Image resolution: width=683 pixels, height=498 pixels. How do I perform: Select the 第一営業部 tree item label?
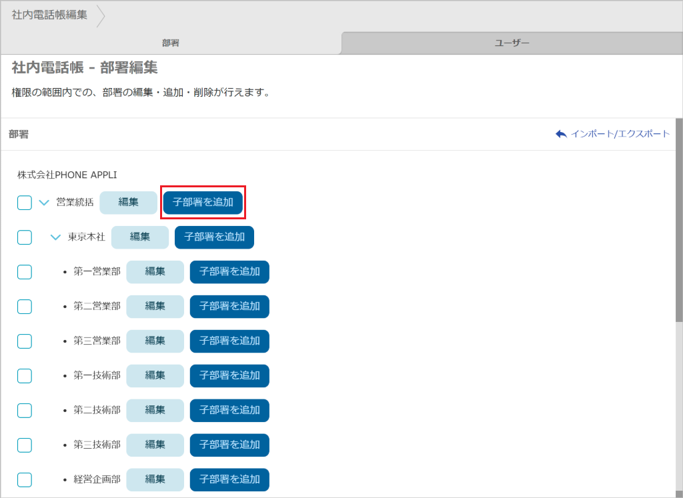point(97,272)
